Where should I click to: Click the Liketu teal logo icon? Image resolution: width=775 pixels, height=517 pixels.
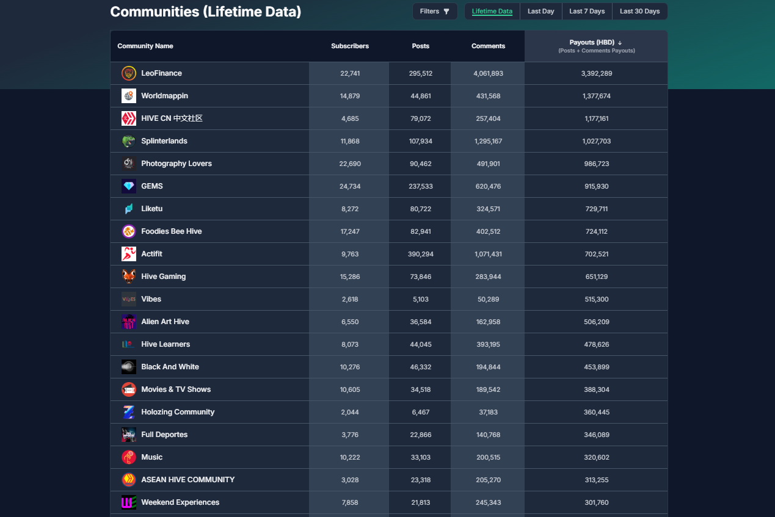129,209
